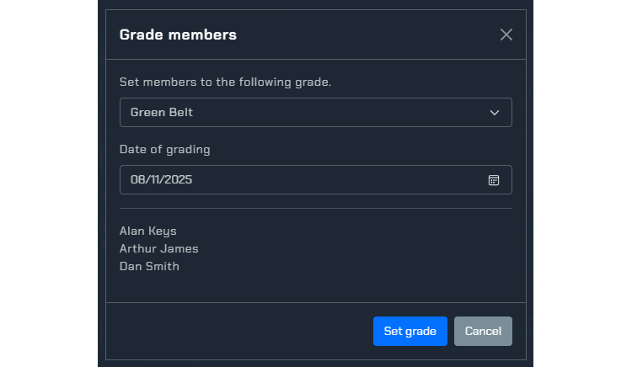Click the Set grade button
The height and width of the screenshot is (367, 632).
tap(410, 331)
